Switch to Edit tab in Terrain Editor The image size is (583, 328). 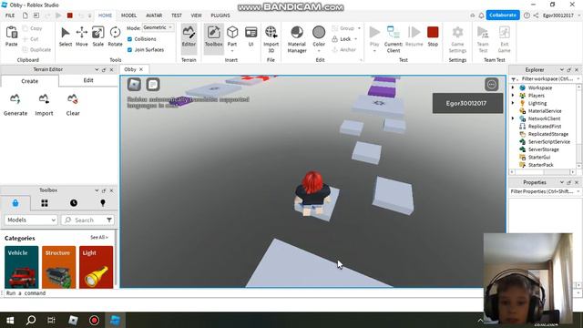[88, 80]
